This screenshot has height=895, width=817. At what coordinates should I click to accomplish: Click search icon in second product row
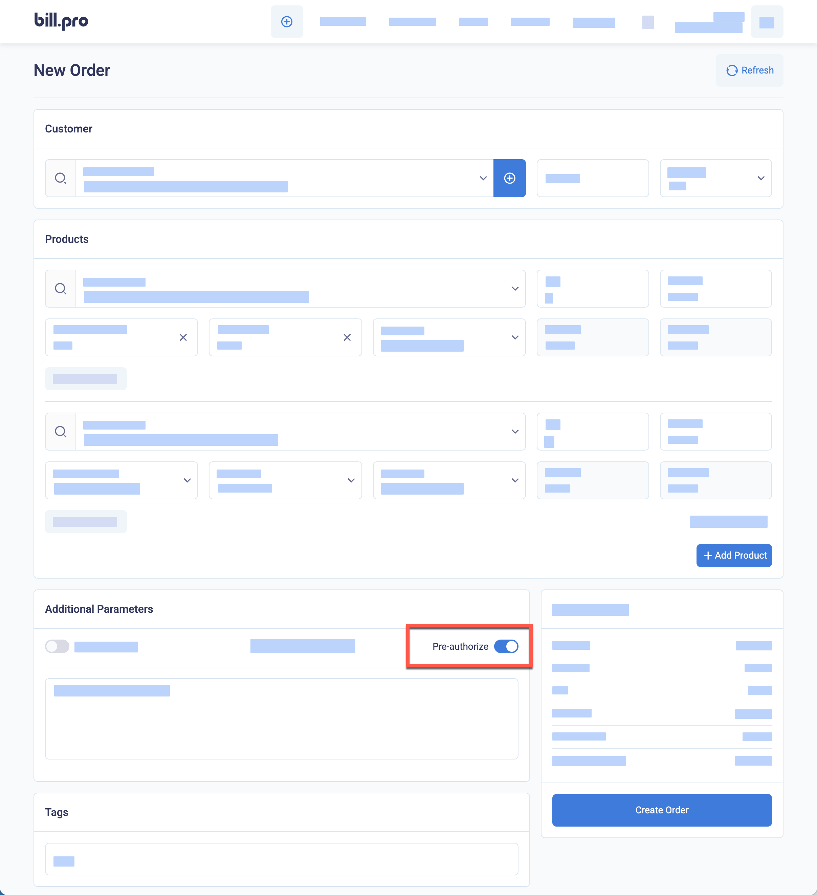click(60, 432)
